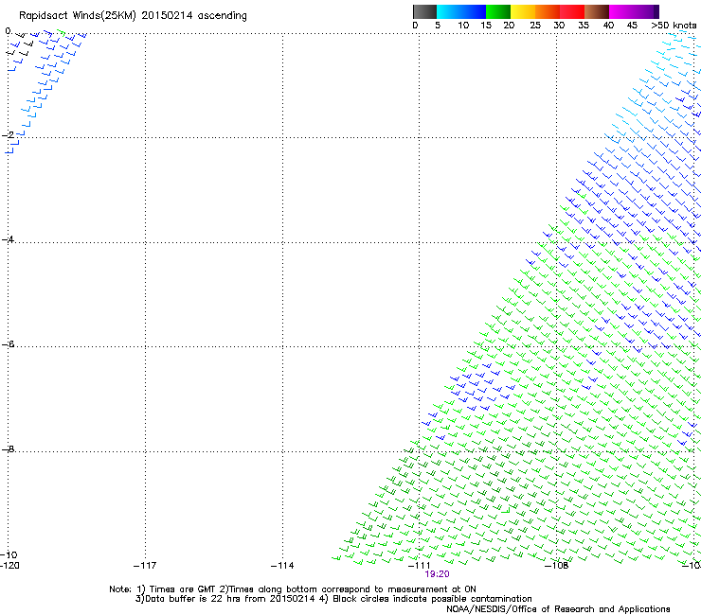
Task: Click the legend label 40
Action: point(608,26)
